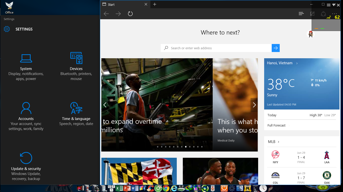The image size is (343, 192).
Task: Click the search or web address field
Action: [216, 48]
